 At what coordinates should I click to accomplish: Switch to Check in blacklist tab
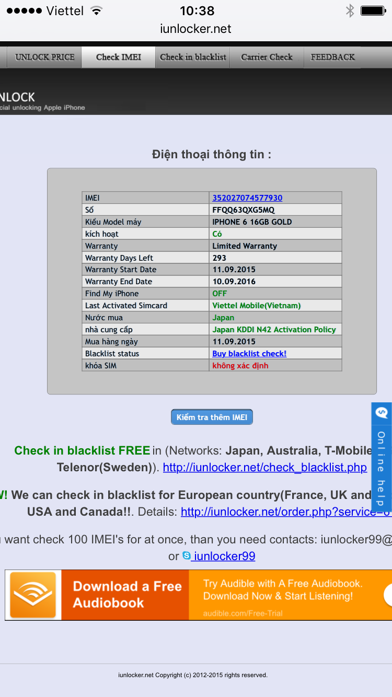tap(193, 57)
